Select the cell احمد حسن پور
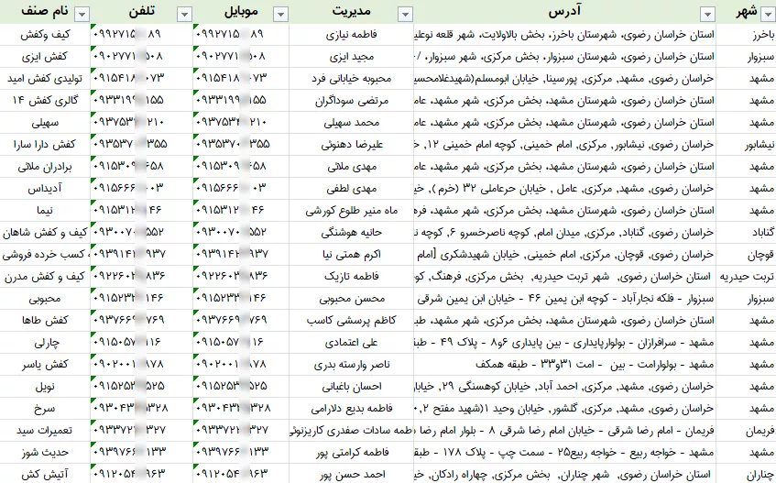Image resolution: width=776 pixels, height=483 pixels. 352,474
